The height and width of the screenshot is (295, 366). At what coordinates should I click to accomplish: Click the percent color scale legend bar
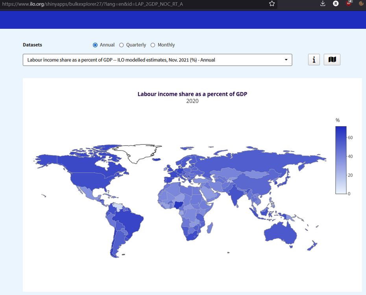tap(341, 160)
